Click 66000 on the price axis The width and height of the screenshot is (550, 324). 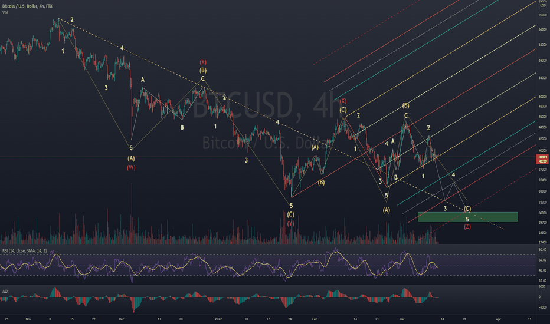pos(543,30)
